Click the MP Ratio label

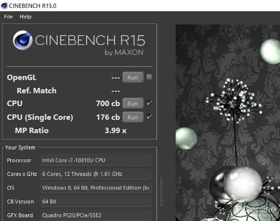pos(32,130)
